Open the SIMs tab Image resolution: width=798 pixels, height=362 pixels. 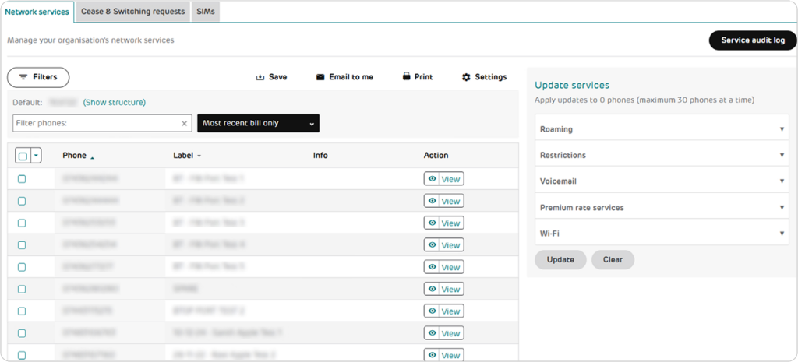tap(206, 12)
